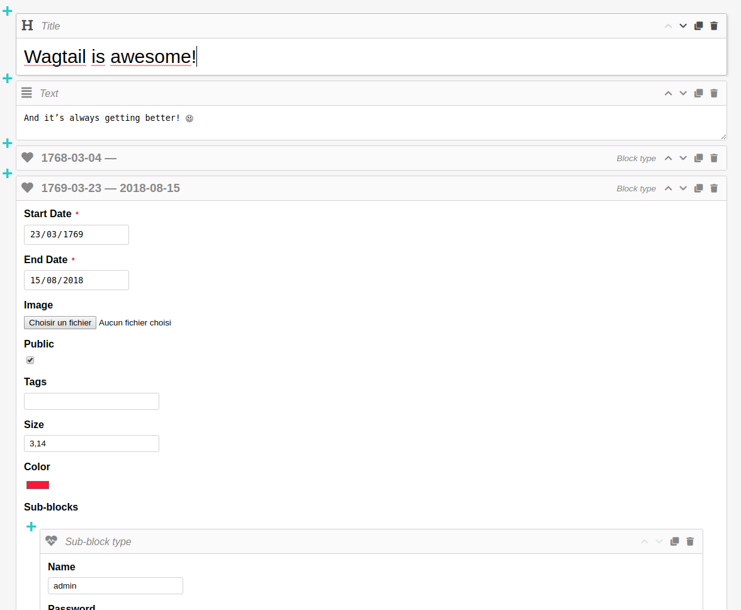
Task: Click the Block type label of 1769-03-23
Action: [636, 188]
